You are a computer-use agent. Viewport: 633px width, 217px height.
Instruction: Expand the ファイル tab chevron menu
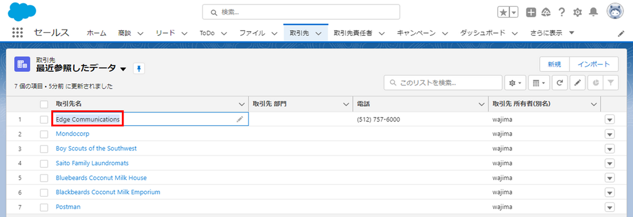click(273, 33)
